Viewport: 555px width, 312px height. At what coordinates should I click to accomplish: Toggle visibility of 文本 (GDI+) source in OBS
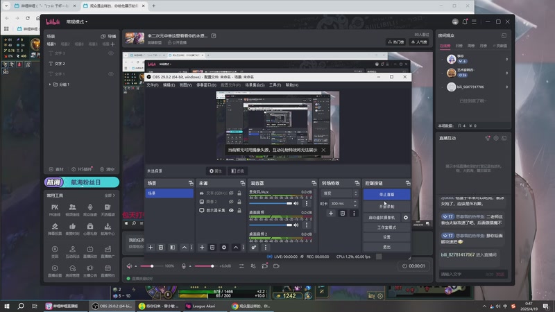click(x=231, y=193)
